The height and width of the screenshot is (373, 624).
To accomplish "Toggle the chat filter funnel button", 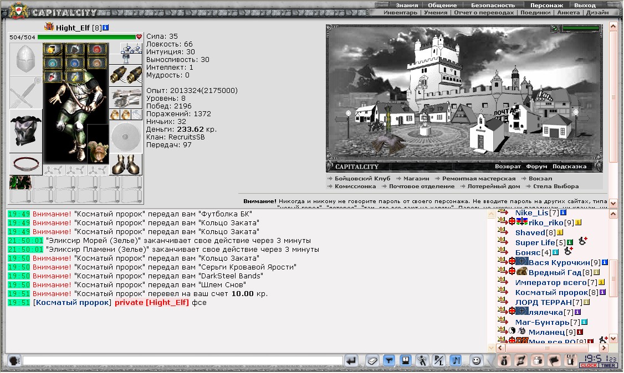I will pyautogui.click(x=389, y=361).
